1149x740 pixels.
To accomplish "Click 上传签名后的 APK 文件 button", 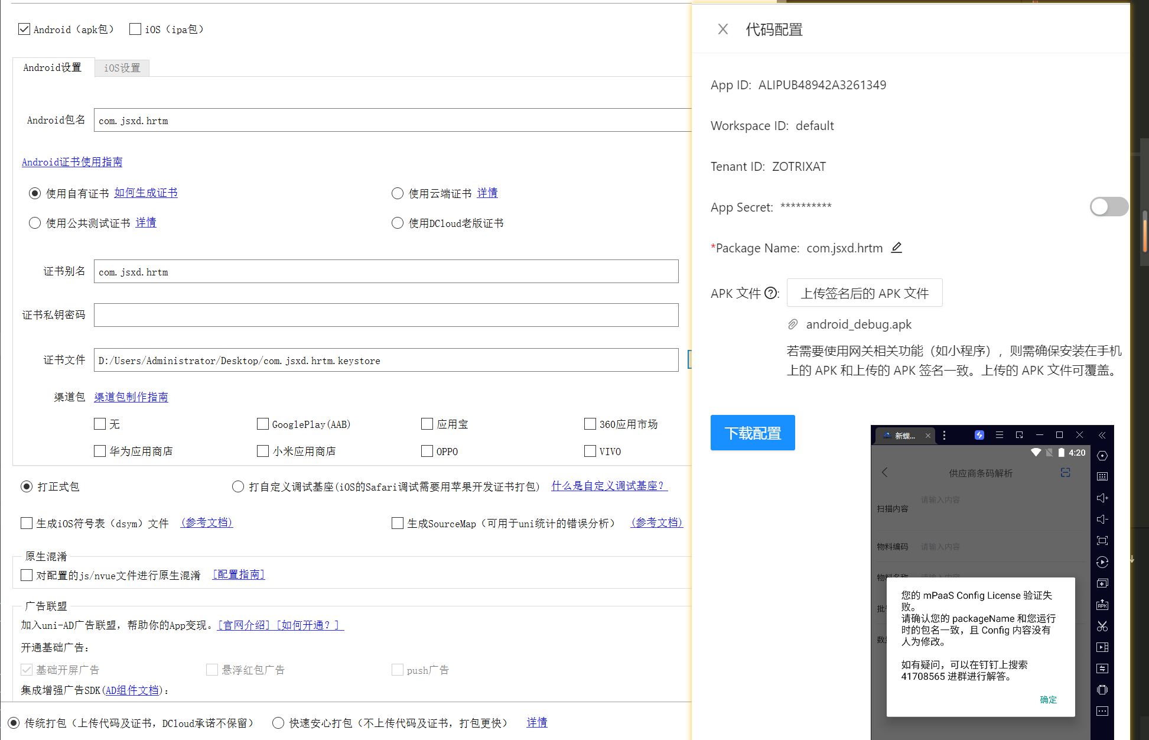I will pos(864,293).
